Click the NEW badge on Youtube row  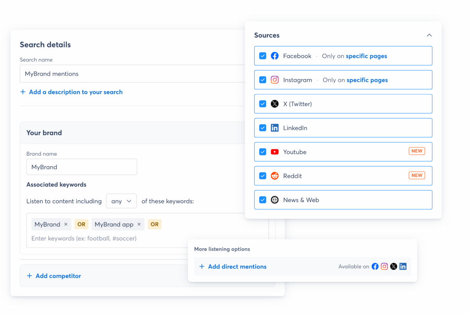point(417,151)
